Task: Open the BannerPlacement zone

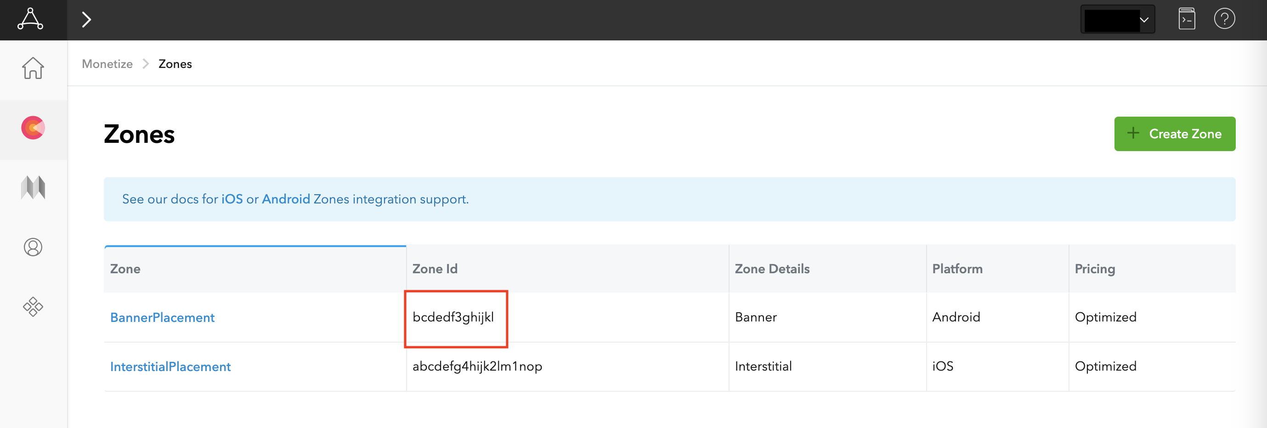Action: pos(162,318)
